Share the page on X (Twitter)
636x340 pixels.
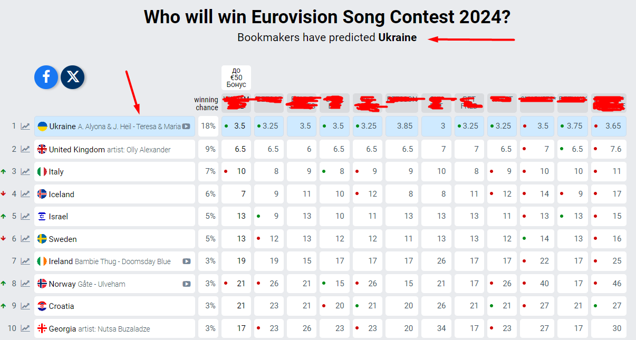click(73, 77)
